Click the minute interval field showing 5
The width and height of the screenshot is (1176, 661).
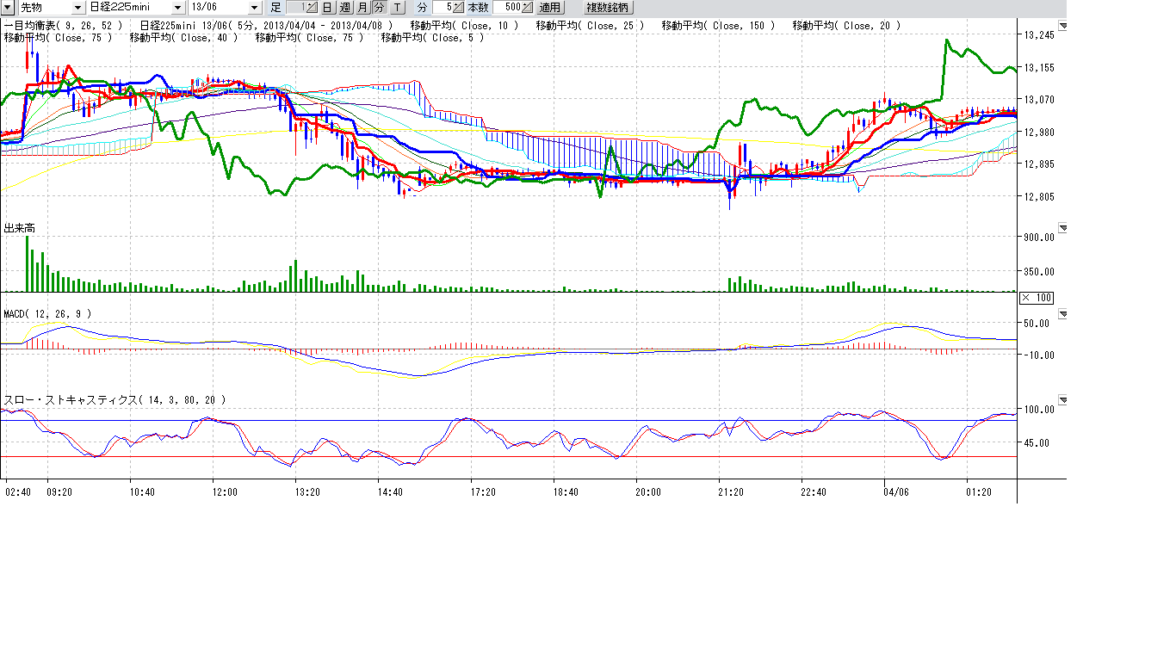click(443, 7)
